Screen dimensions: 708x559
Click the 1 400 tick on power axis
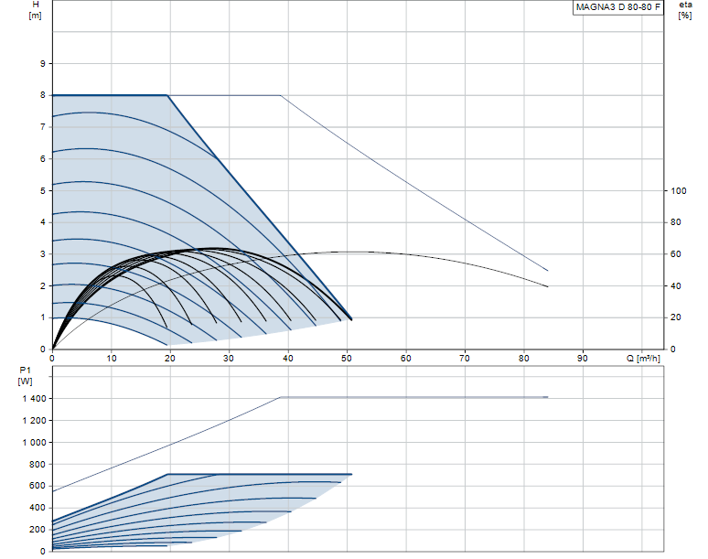click(x=32, y=399)
